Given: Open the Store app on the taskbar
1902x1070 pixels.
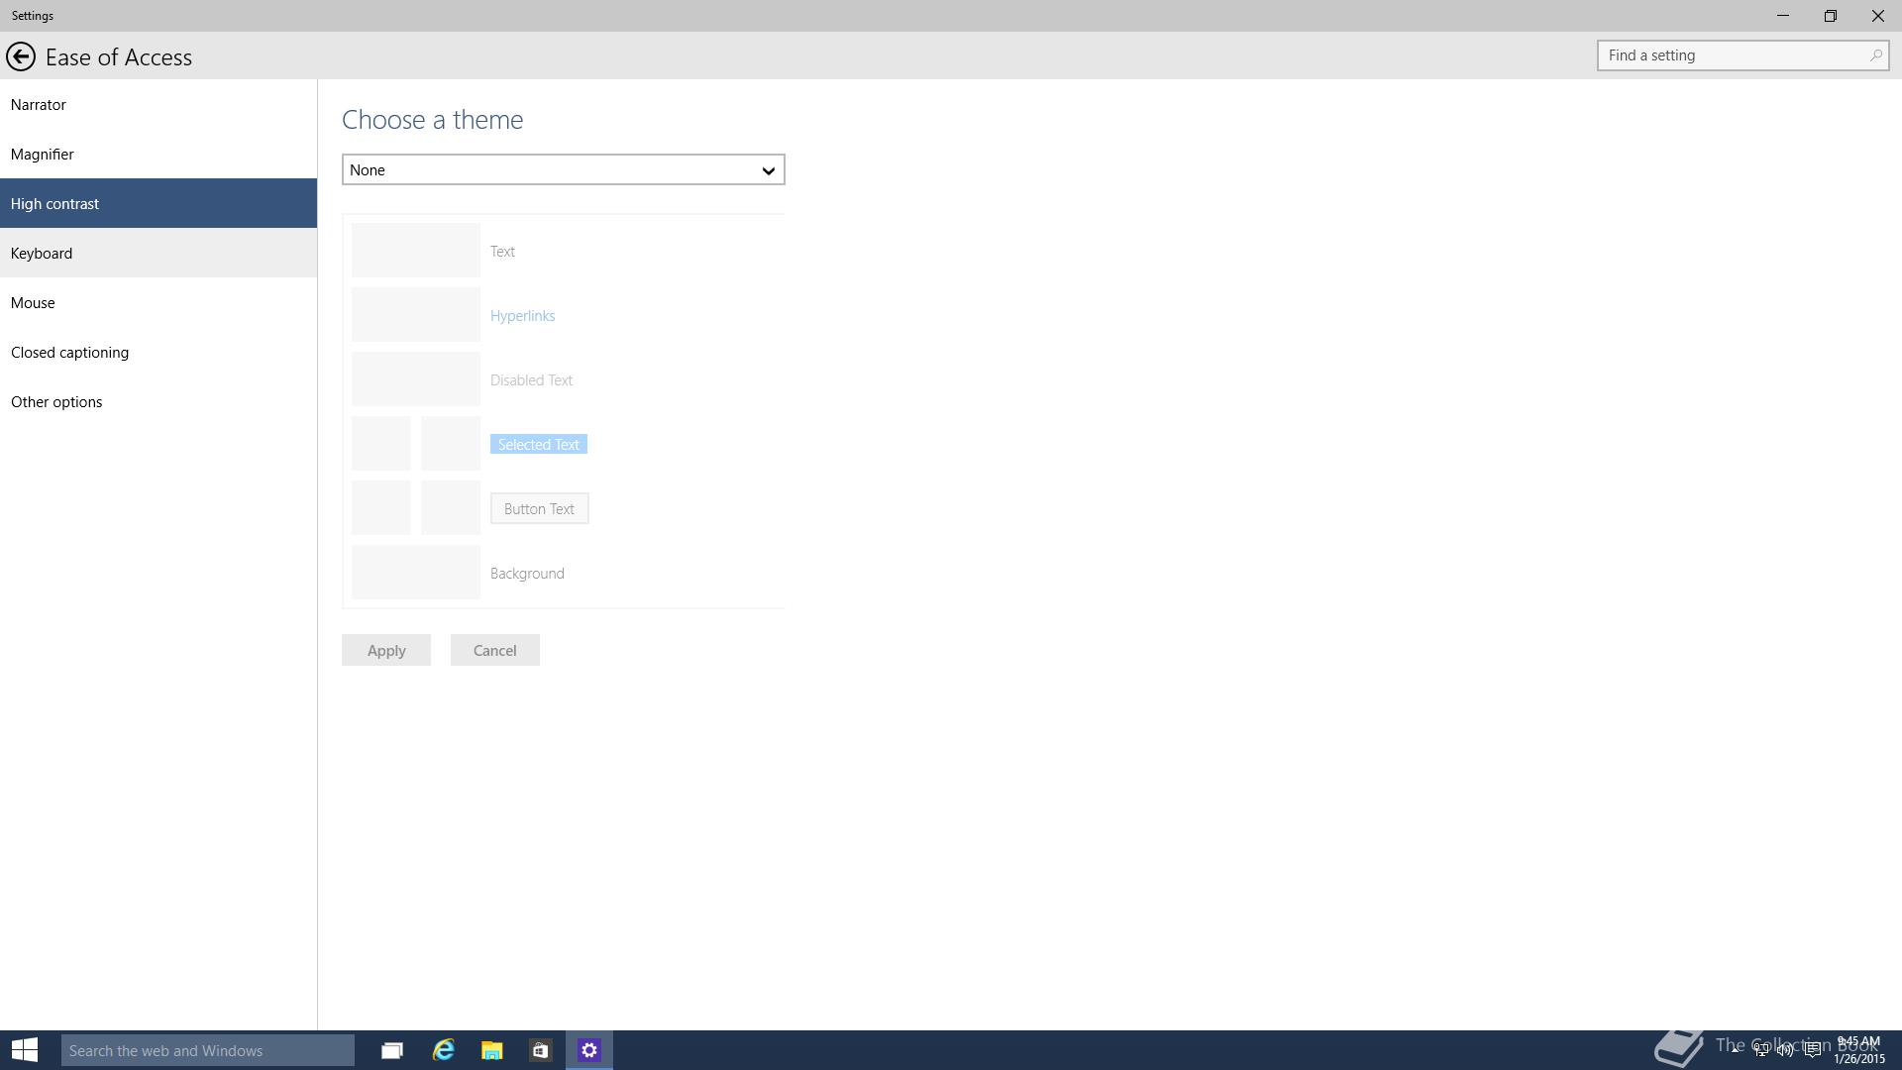Looking at the screenshot, I should pos(540,1050).
